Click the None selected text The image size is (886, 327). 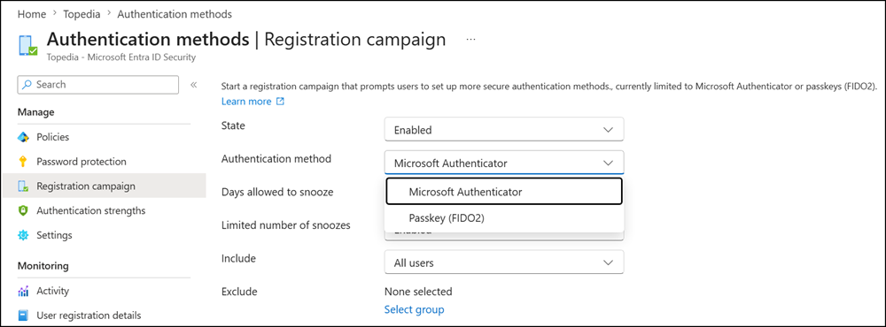coord(418,292)
